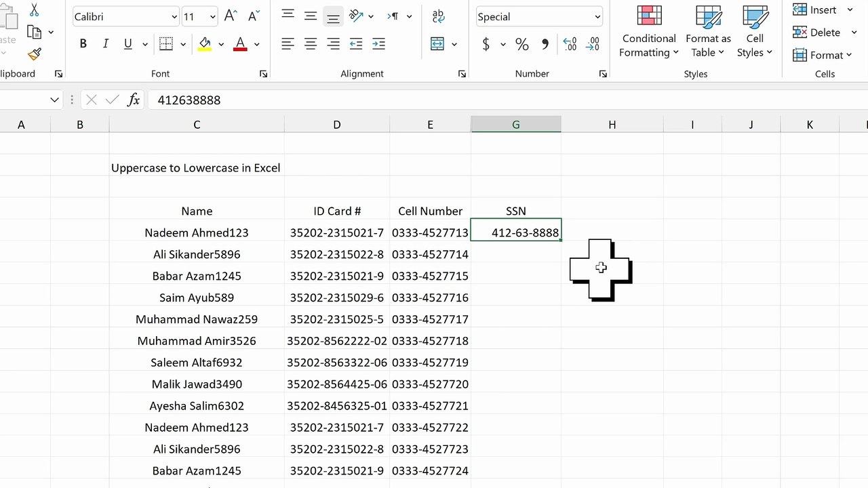Viewport: 868px width, 488px height.
Task: Open Number format dialog launcher
Action: click(603, 74)
